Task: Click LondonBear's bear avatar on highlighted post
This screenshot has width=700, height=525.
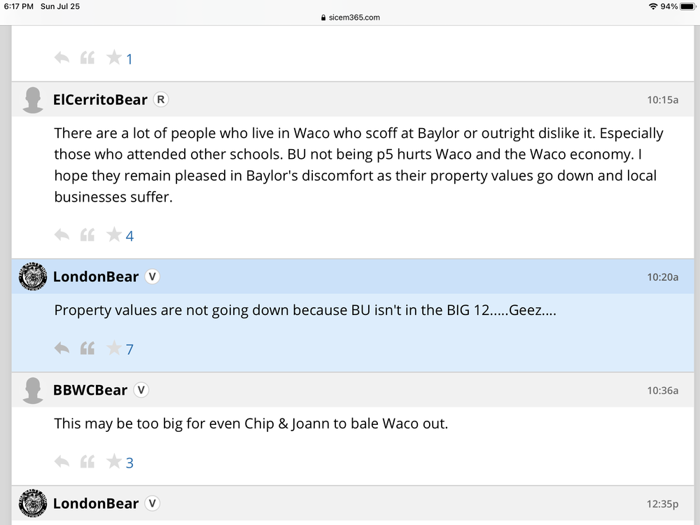Action: point(33,276)
